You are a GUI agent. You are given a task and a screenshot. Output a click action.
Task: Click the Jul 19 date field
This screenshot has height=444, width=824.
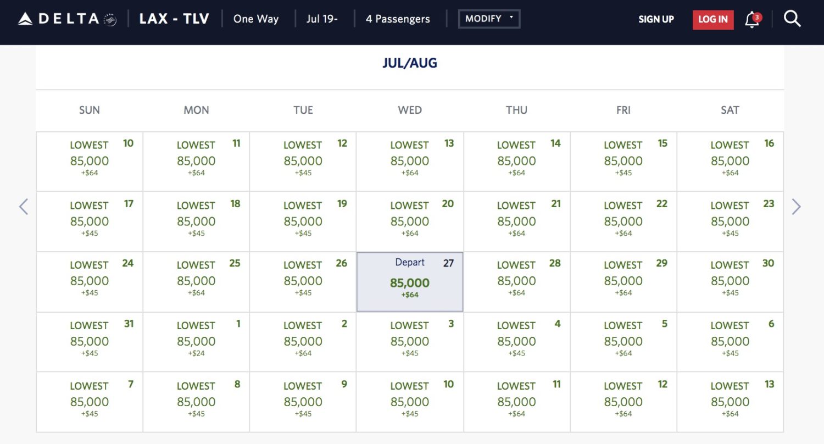tap(322, 19)
